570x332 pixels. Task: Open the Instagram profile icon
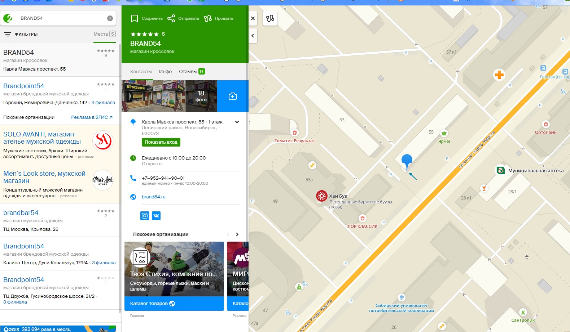145,216
